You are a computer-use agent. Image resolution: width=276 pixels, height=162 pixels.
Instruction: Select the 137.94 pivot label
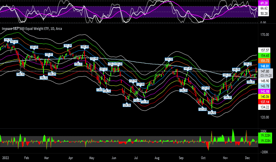click(140, 84)
